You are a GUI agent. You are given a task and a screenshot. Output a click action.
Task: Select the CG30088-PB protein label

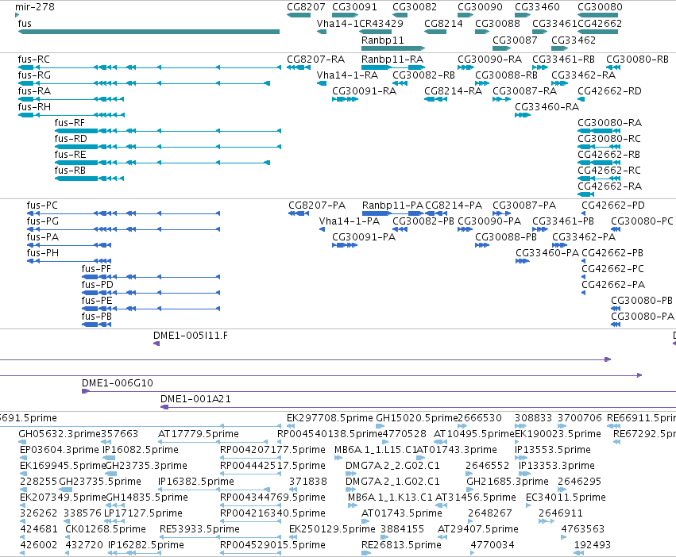tap(506, 237)
